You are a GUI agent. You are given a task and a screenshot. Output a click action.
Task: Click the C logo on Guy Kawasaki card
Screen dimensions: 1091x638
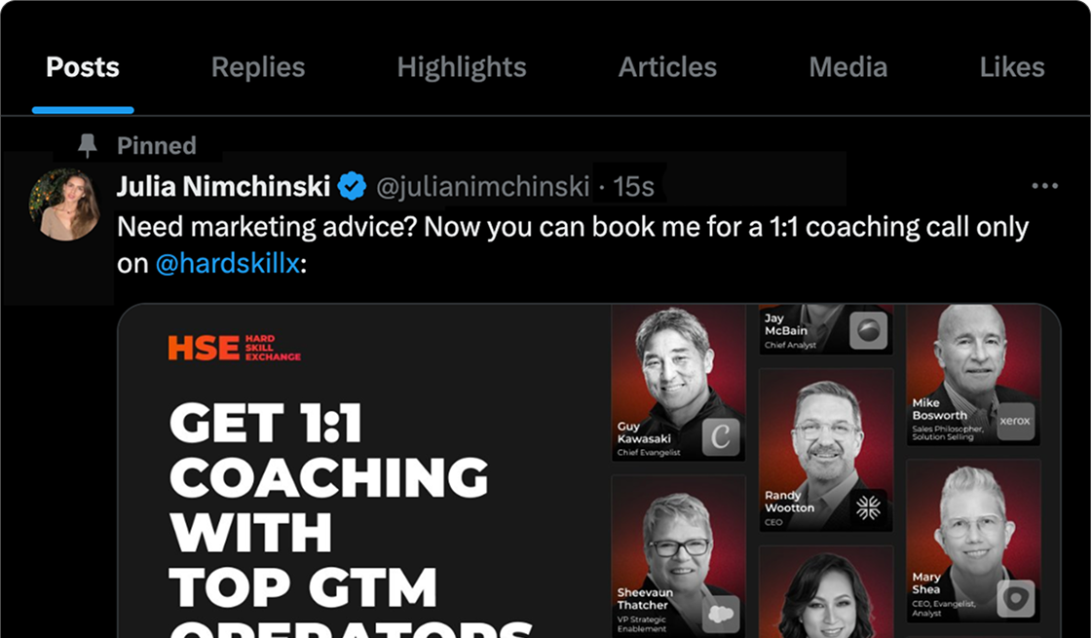(721, 437)
